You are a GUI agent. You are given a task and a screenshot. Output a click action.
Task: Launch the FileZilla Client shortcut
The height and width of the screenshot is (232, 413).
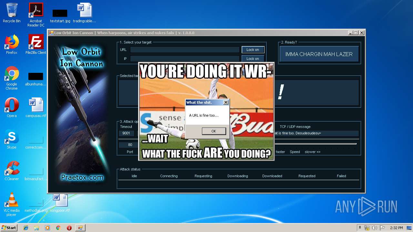[36, 44]
